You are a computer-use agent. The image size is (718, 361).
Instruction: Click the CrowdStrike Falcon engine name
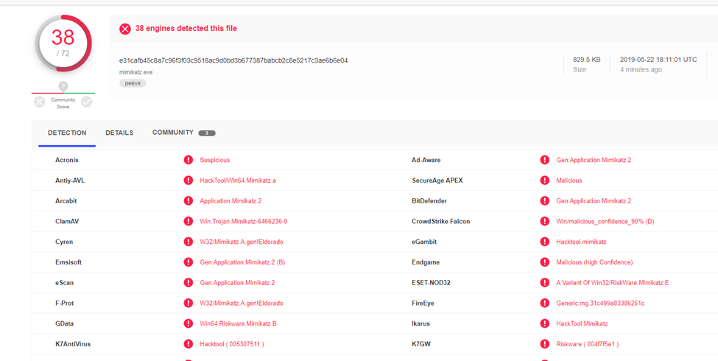441,221
